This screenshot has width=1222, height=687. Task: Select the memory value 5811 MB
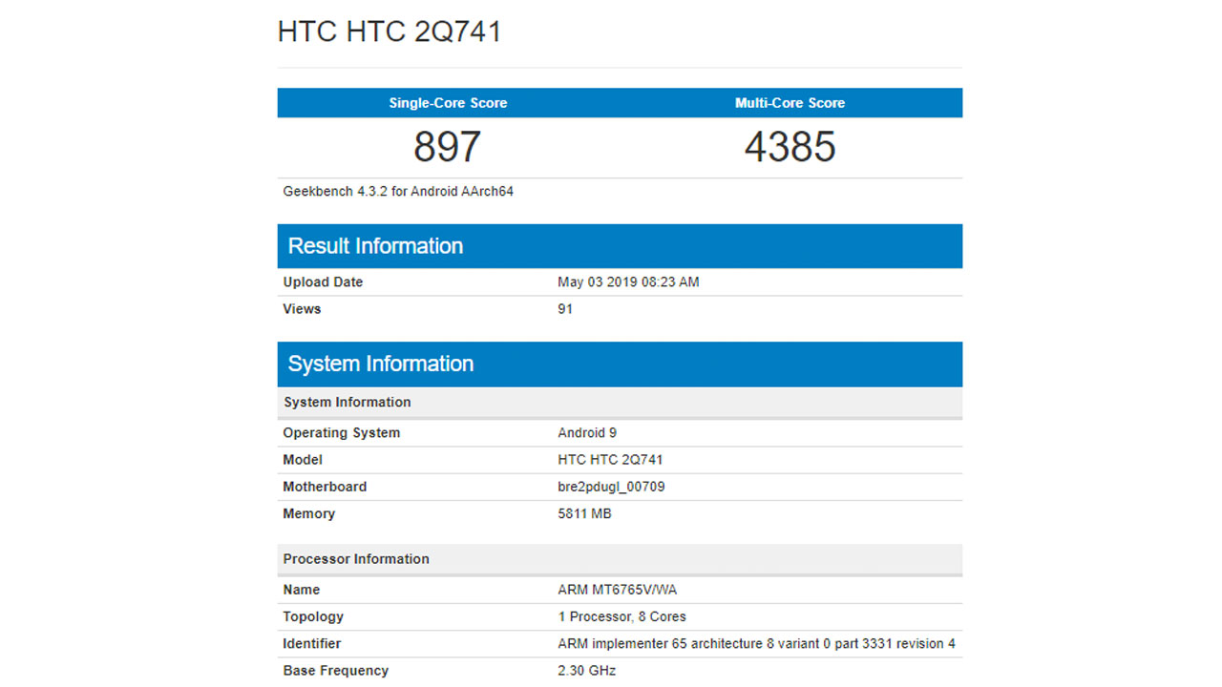click(584, 513)
